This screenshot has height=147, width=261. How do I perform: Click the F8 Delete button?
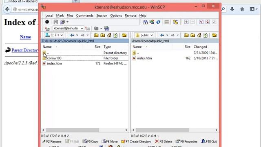(164, 142)
